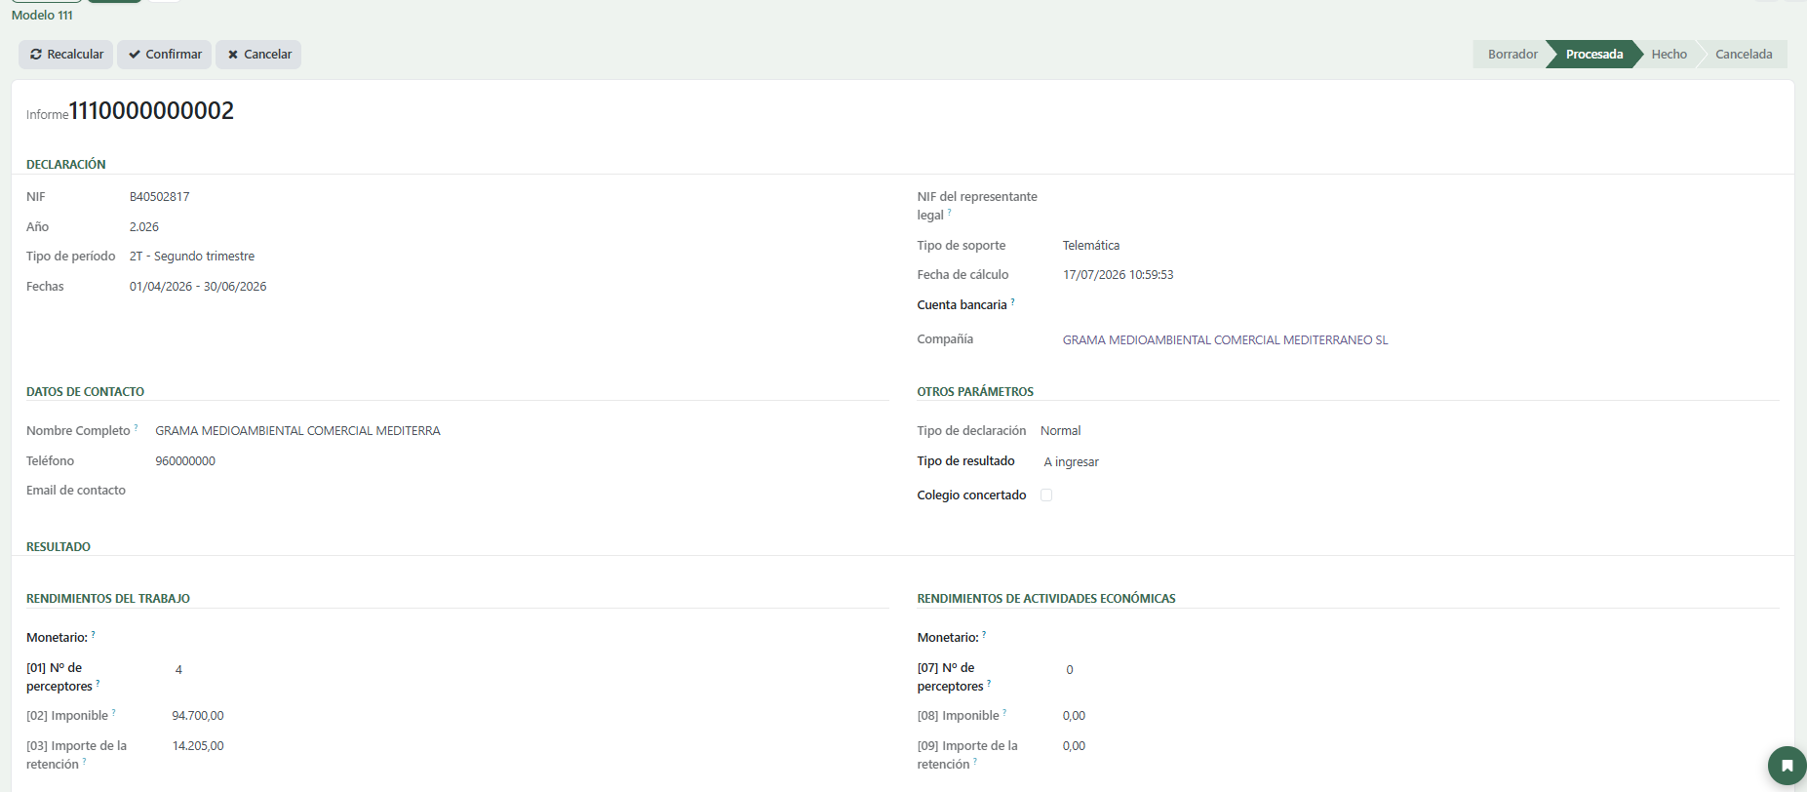Viewport: 1807px width, 792px height.
Task: Select the Hecho status stage
Action: click(x=1669, y=55)
